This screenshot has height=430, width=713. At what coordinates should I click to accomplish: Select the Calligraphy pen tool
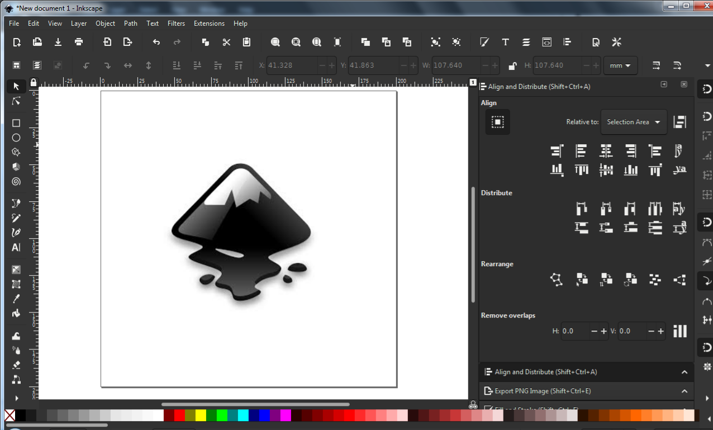coord(16,233)
